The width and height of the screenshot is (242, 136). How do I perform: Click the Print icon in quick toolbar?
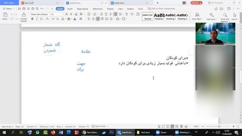pos(33,9)
